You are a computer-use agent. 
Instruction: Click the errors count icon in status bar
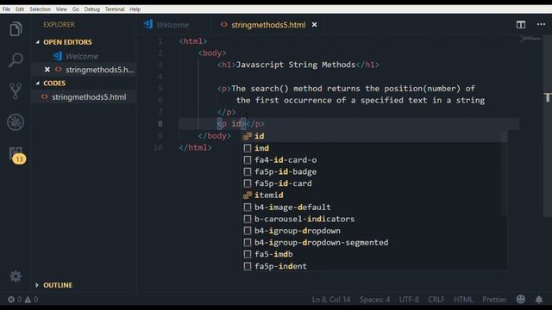[11, 300]
